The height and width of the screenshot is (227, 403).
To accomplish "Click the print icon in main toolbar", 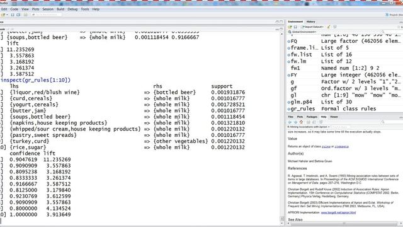I will point(25,15).
